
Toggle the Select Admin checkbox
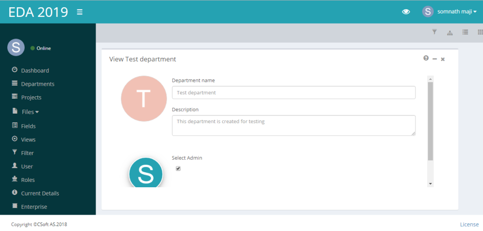click(x=178, y=168)
